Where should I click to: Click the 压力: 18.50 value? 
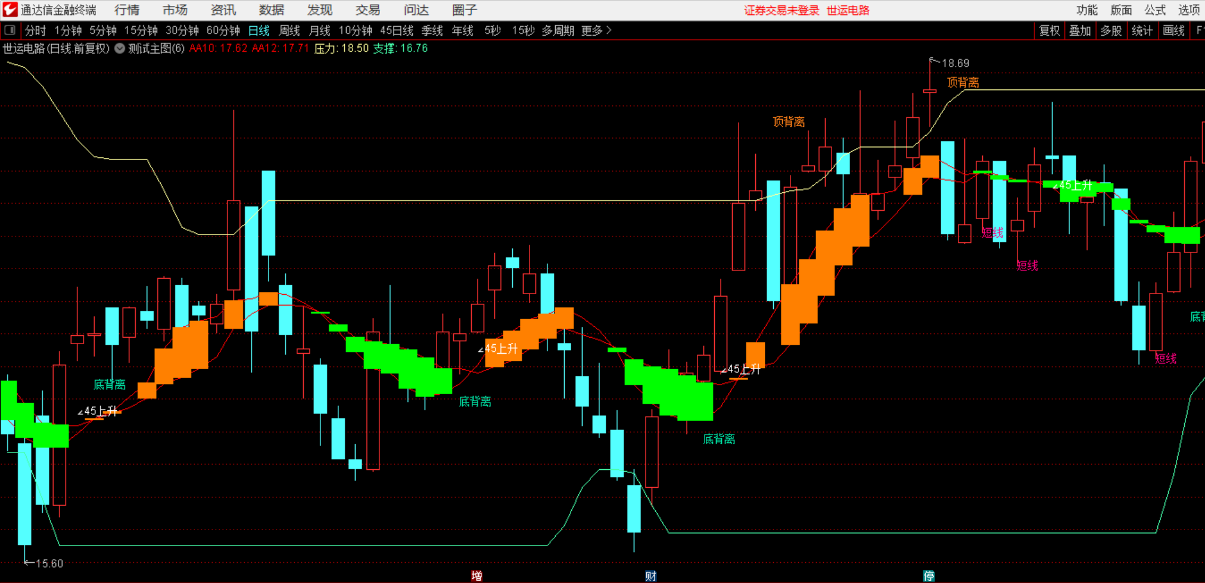[341, 49]
